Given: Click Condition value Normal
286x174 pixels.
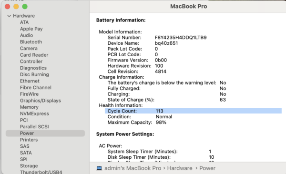Looking at the screenshot, I should (164, 117).
